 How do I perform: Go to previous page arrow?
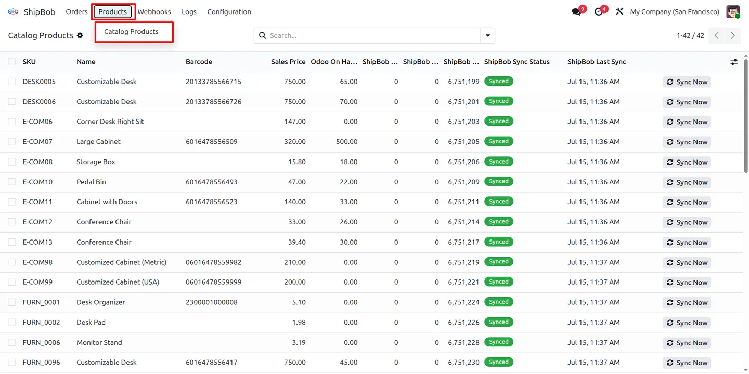point(717,35)
